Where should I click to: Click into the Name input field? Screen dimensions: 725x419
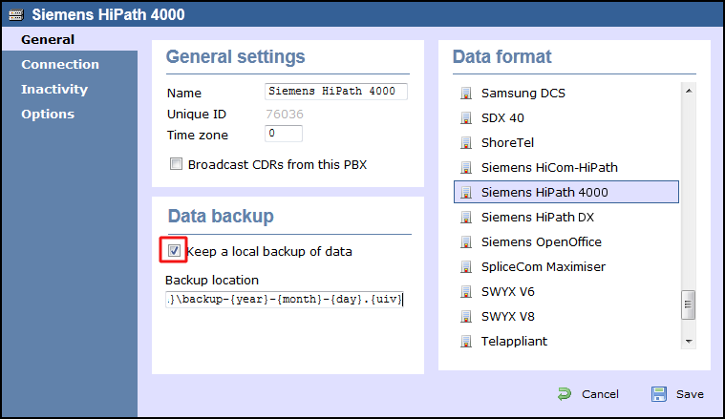pyautogui.click(x=336, y=92)
